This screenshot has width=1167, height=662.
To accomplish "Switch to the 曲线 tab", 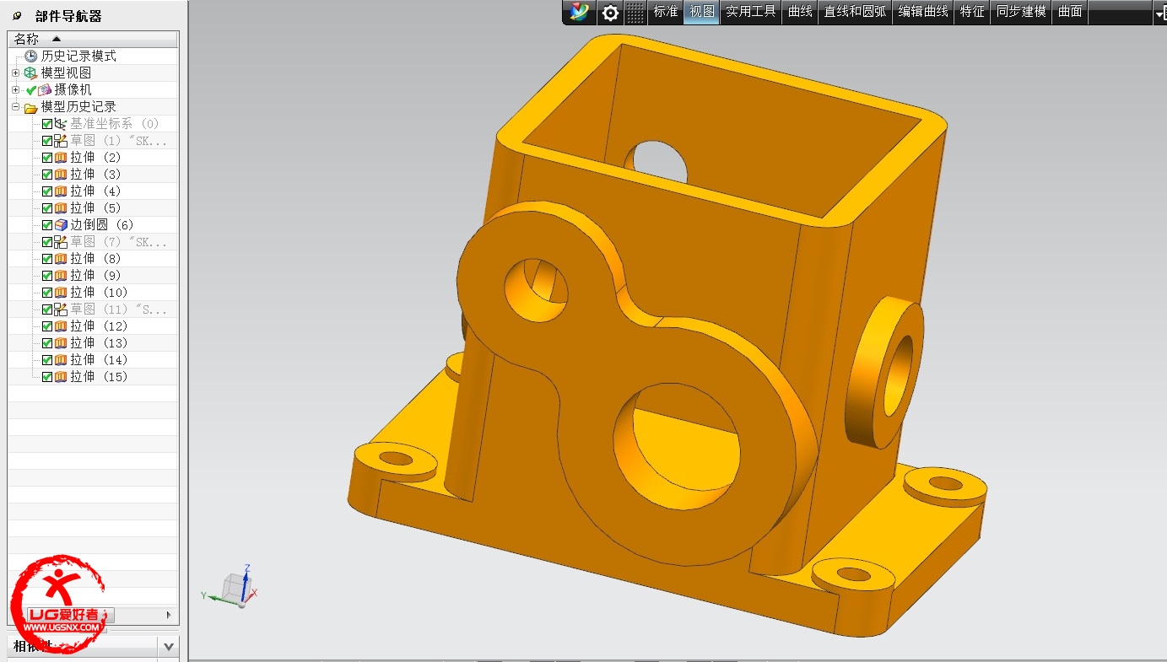I will click(800, 12).
